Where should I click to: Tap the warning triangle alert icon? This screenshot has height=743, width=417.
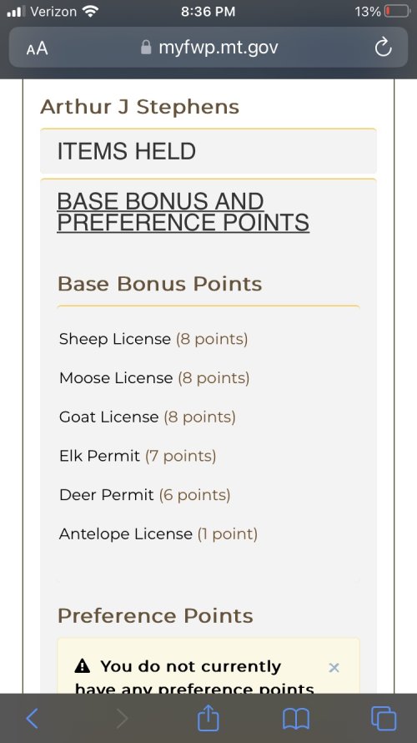[83, 666]
